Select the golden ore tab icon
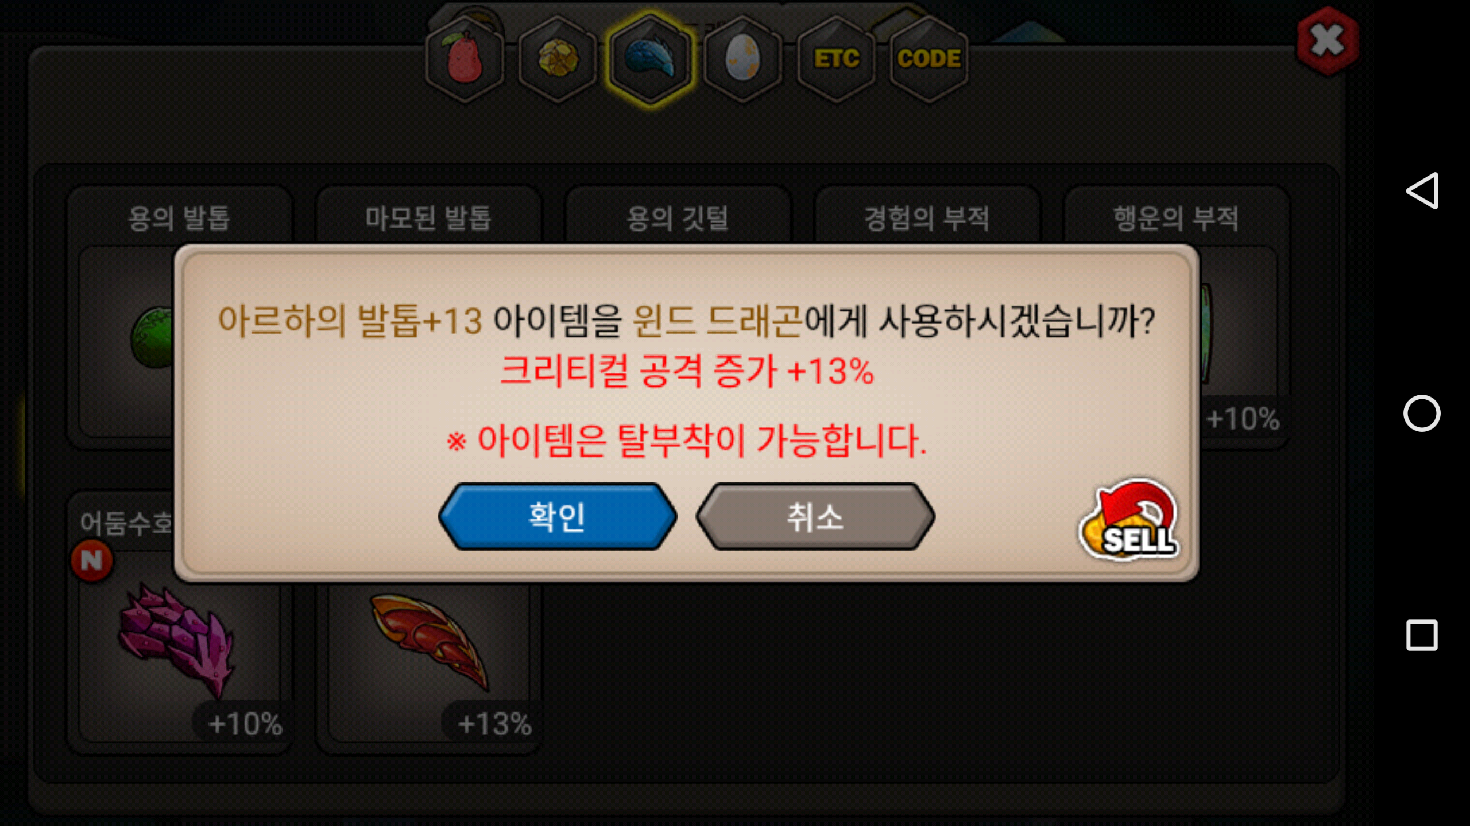This screenshot has height=826, width=1470. click(x=558, y=59)
